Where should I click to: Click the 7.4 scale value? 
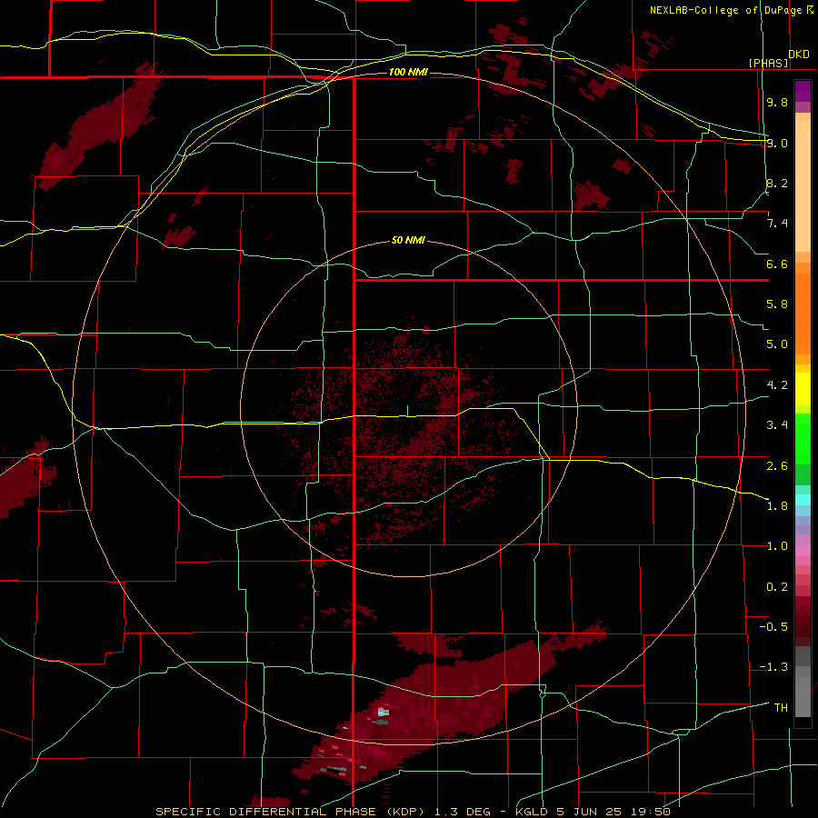coord(777,224)
